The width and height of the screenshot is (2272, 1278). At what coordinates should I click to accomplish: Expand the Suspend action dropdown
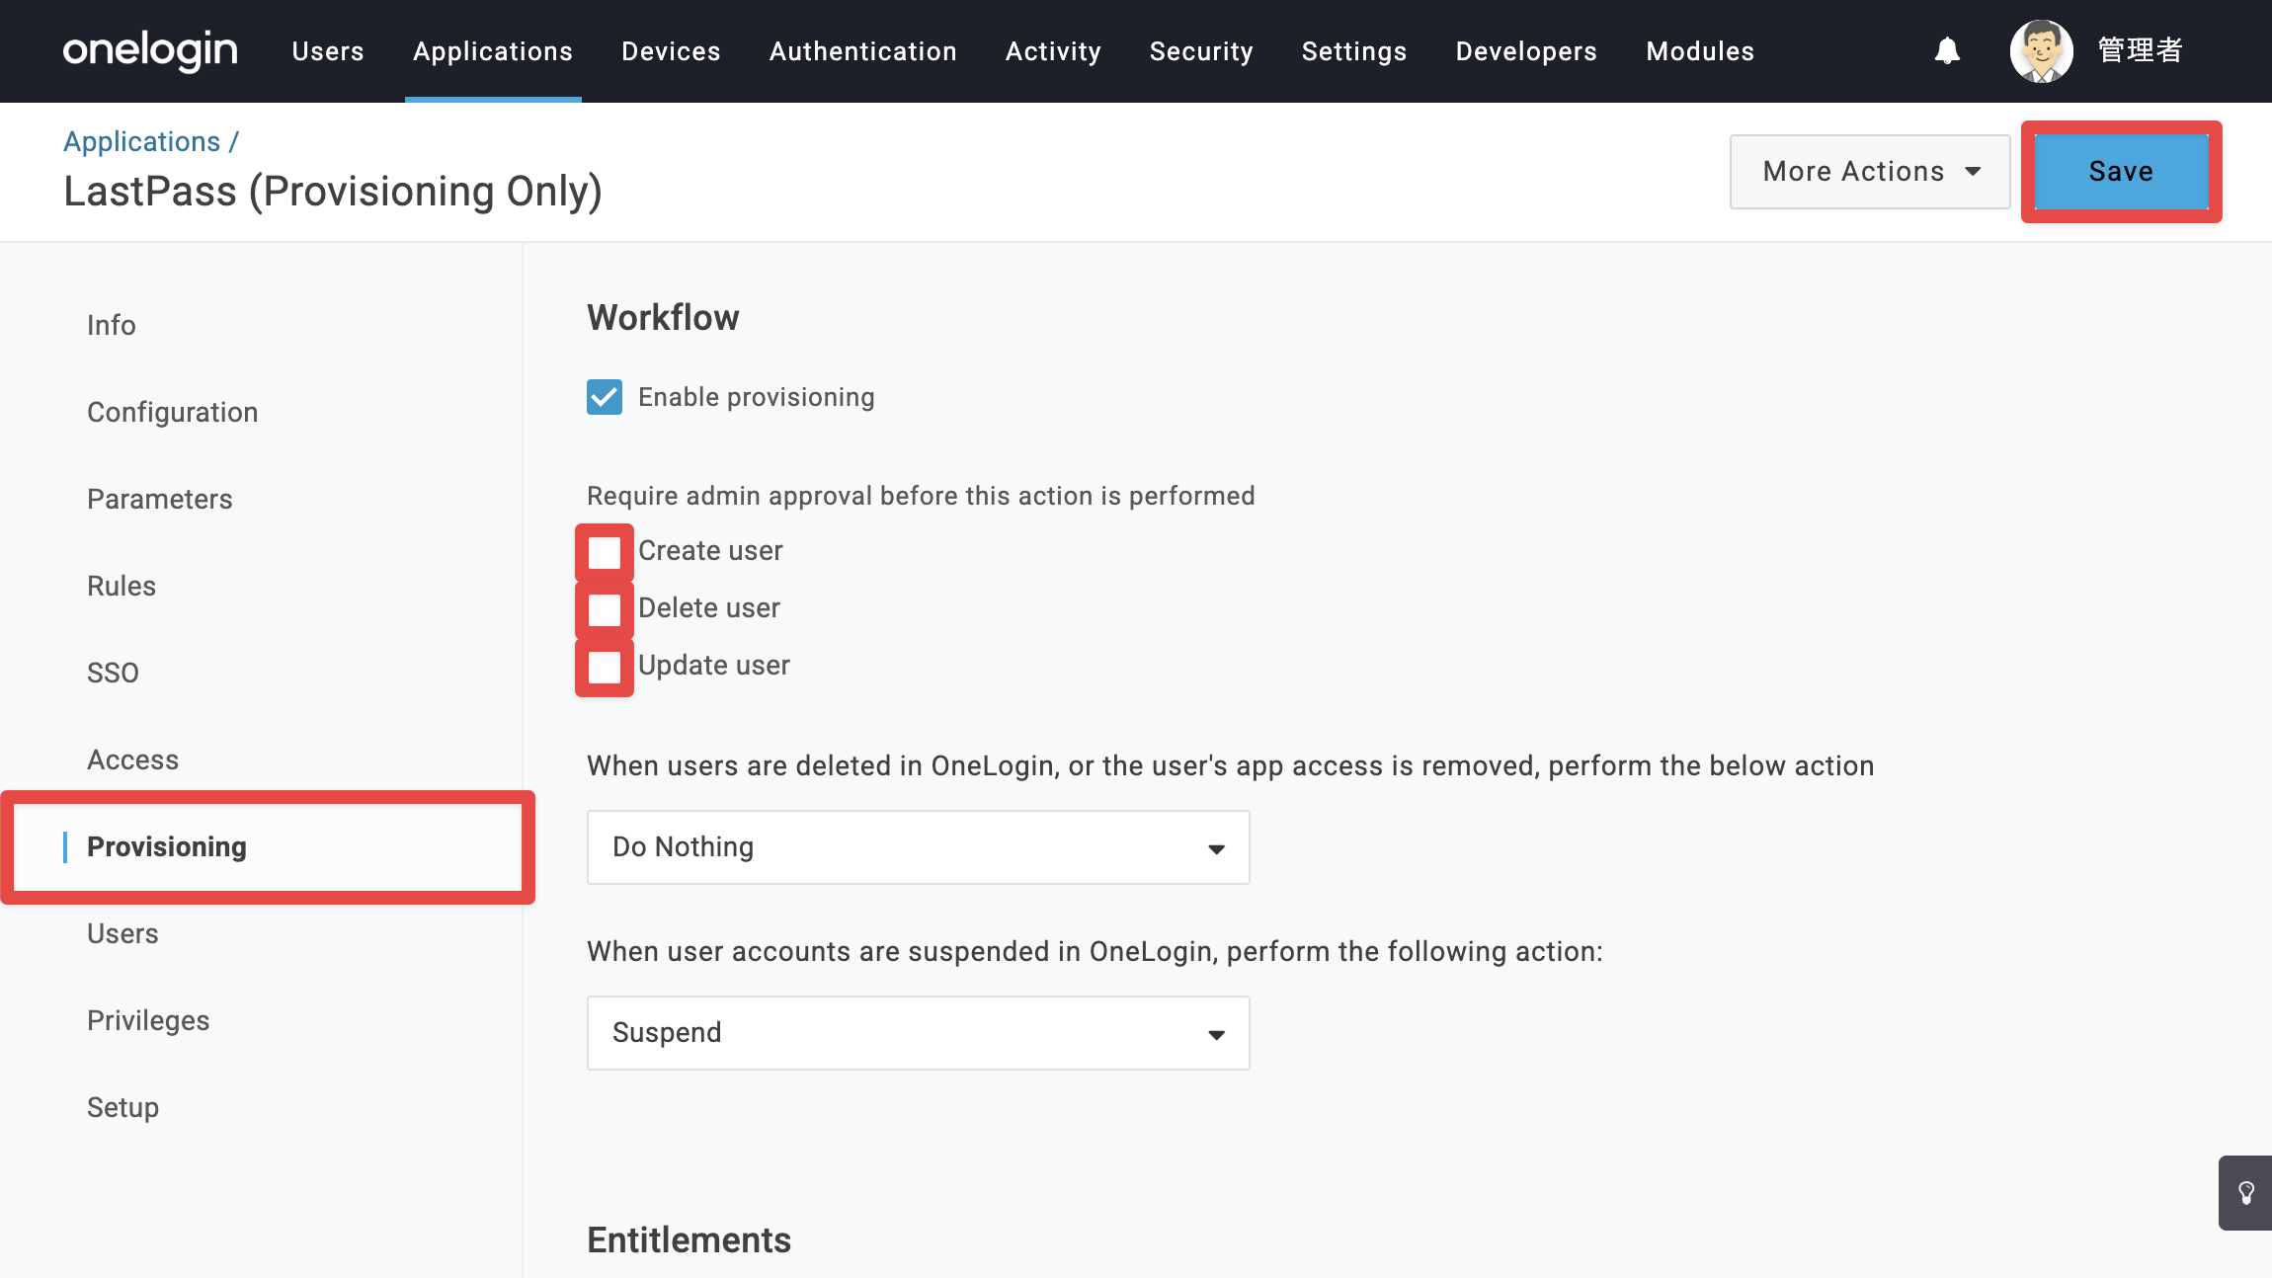[919, 1033]
